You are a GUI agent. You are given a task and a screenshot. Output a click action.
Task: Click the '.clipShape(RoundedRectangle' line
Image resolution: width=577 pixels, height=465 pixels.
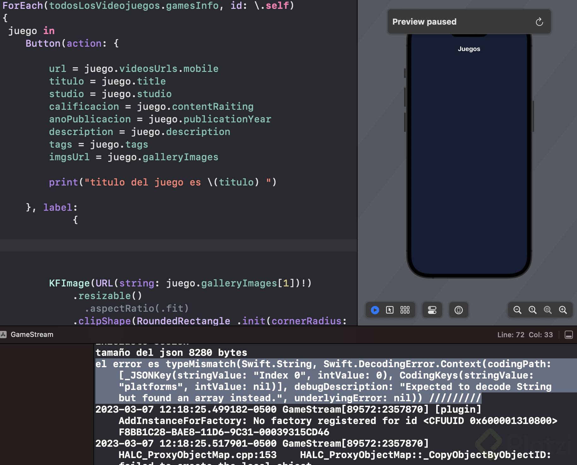pos(210,321)
